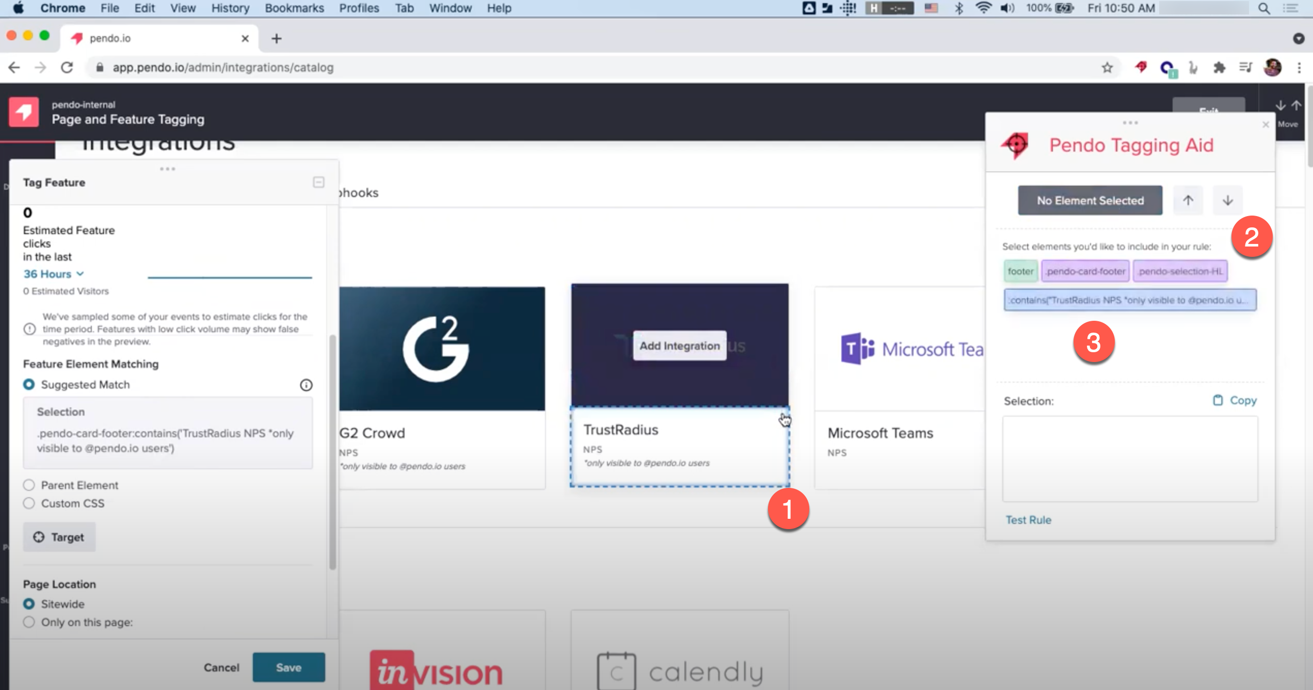Open macOS Spotlight search
Image resolution: width=1313 pixels, height=690 pixels.
[x=1264, y=8]
